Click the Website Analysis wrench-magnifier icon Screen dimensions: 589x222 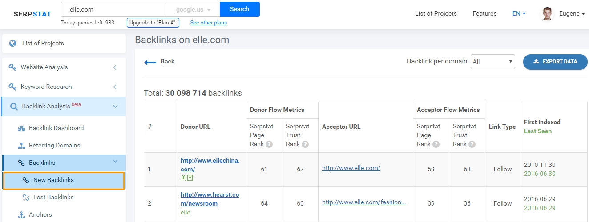13,67
